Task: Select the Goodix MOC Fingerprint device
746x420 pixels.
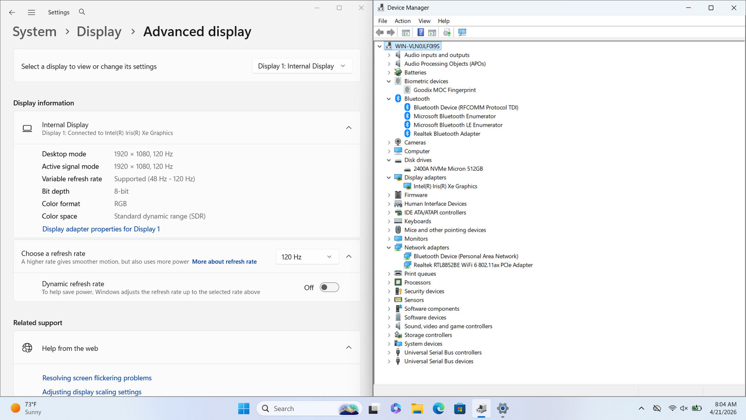Action: point(444,90)
